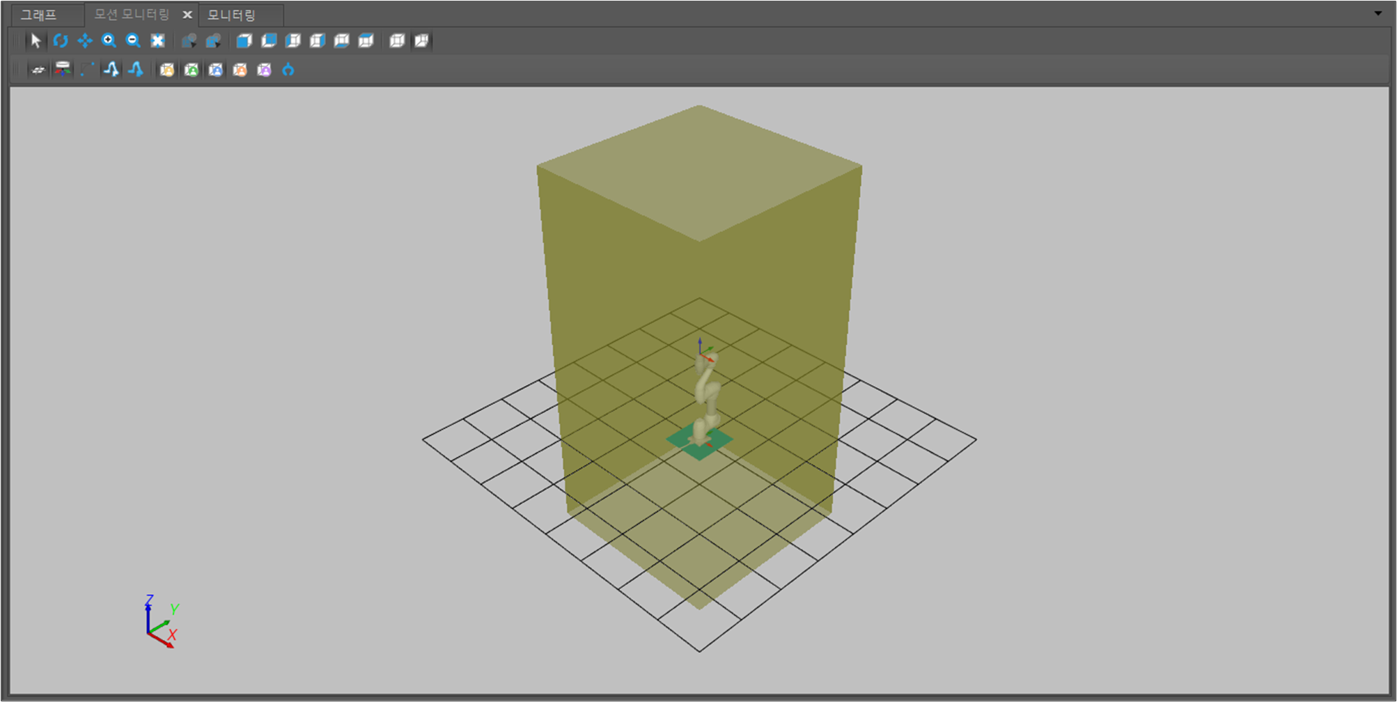The height and width of the screenshot is (702, 1397).
Task: Zoom in on the 3D scene
Action: [x=109, y=41]
